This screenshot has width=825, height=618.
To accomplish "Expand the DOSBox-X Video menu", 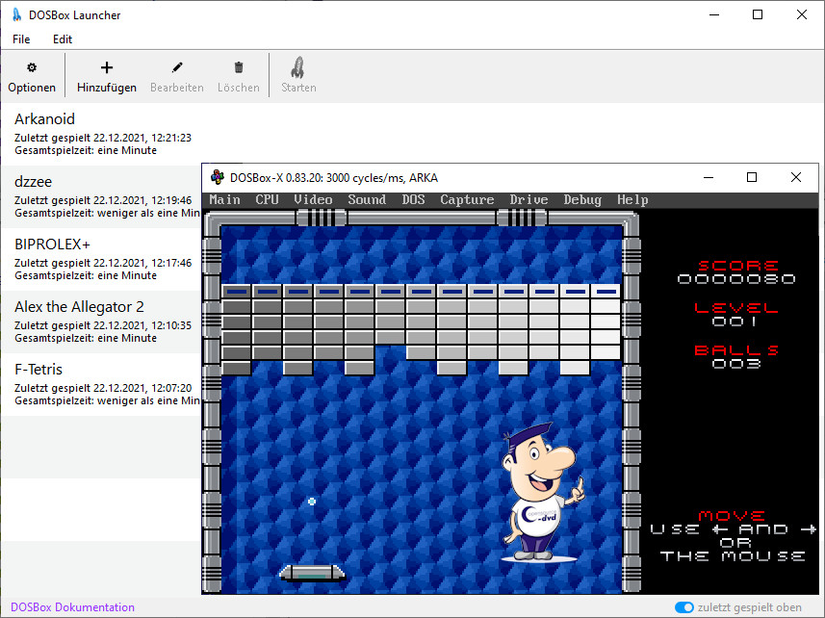I will tap(313, 200).
